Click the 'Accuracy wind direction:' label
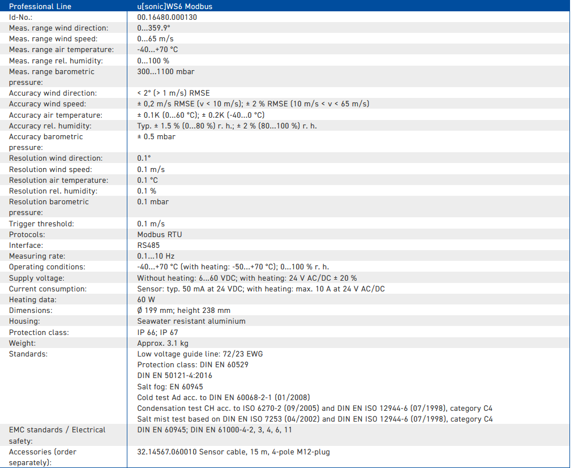This screenshot has width=574, height=468. click(x=53, y=93)
